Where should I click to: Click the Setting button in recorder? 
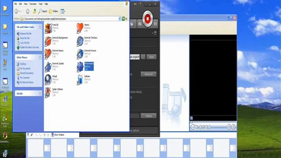coord(148,116)
